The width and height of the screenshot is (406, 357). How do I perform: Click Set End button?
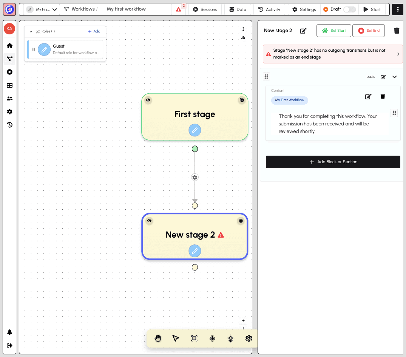coord(368,31)
